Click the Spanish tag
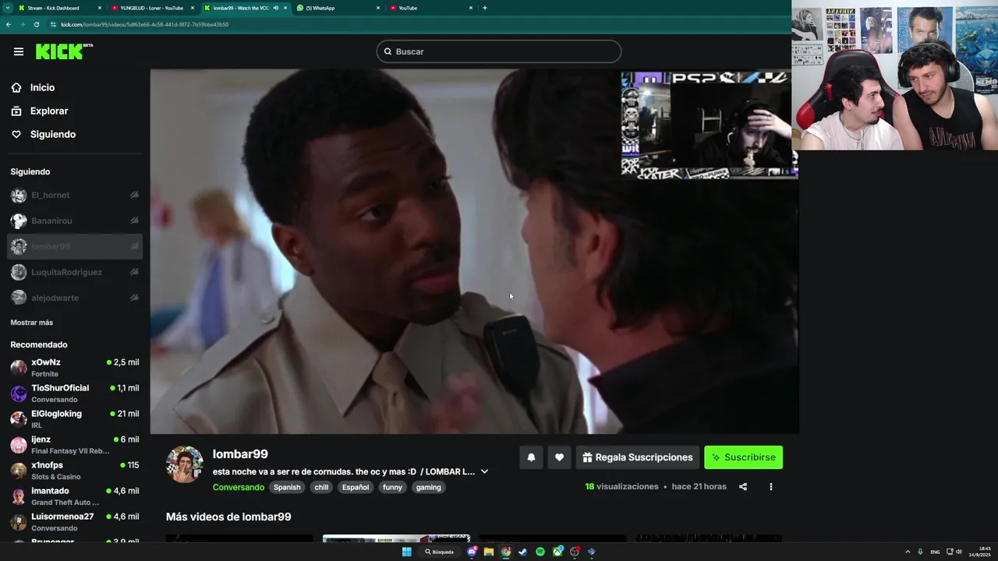 [x=287, y=488]
